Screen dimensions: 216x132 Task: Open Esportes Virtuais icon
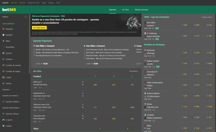[3, 114]
